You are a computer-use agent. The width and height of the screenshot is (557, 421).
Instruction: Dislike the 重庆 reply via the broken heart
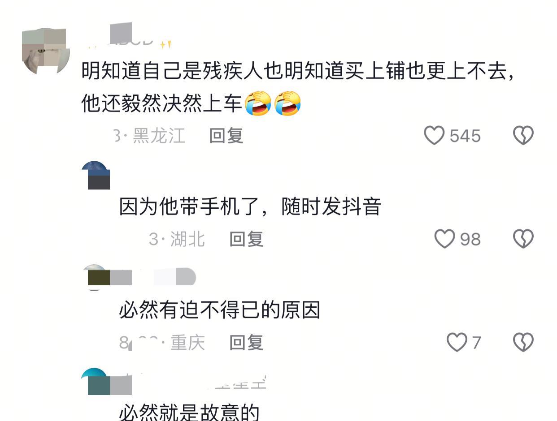(x=523, y=342)
